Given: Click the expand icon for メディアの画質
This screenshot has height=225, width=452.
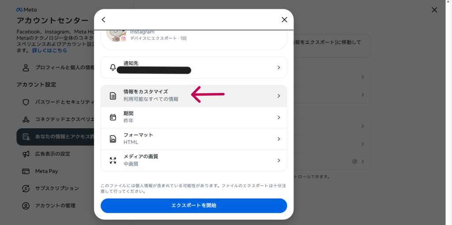Looking at the screenshot, I should [x=113, y=160].
